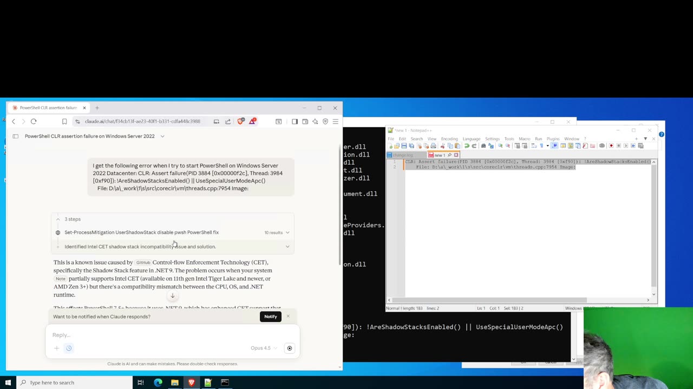The height and width of the screenshot is (389, 693).
Task: Toggle Notepad++ Show All Characters
Action: click(x=541, y=145)
